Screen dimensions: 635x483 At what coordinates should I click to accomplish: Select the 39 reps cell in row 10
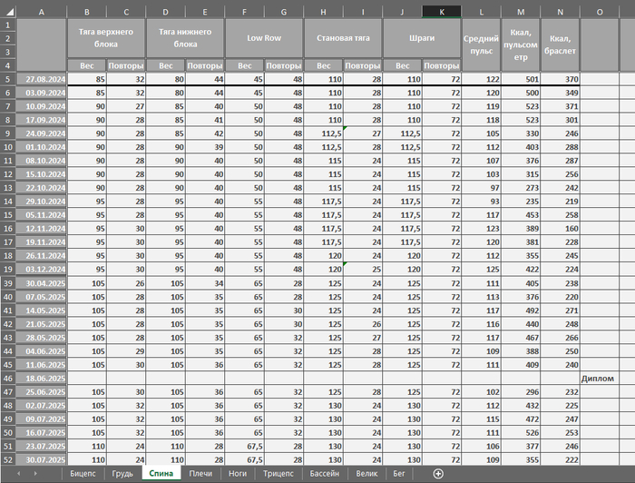coord(205,147)
